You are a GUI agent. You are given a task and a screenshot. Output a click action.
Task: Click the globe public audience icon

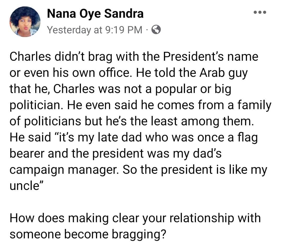click(x=156, y=30)
